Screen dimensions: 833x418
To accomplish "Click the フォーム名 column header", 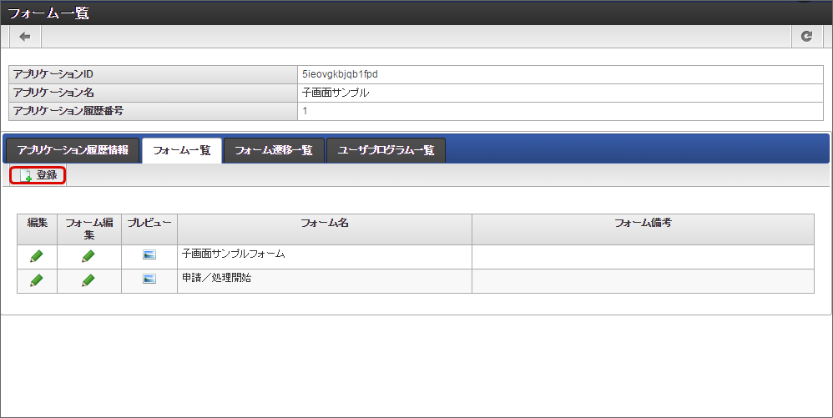I will (x=325, y=229).
